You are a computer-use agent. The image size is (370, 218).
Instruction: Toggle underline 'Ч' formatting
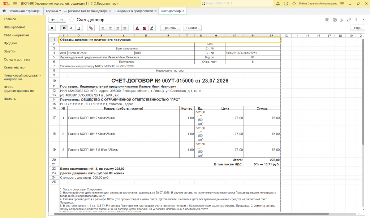[78, 28]
